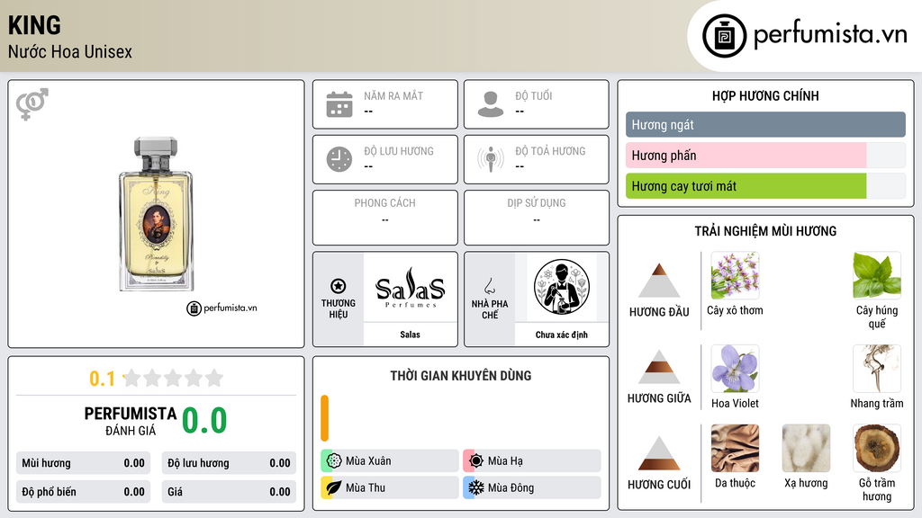This screenshot has height=518, width=922.
Task: Click the Mùa Hạ sun icon
Action: 476,460
